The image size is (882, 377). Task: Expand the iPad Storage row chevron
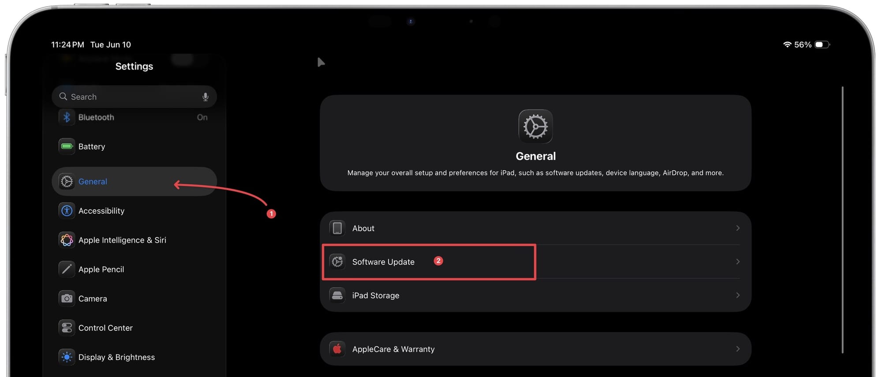coord(738,295)
